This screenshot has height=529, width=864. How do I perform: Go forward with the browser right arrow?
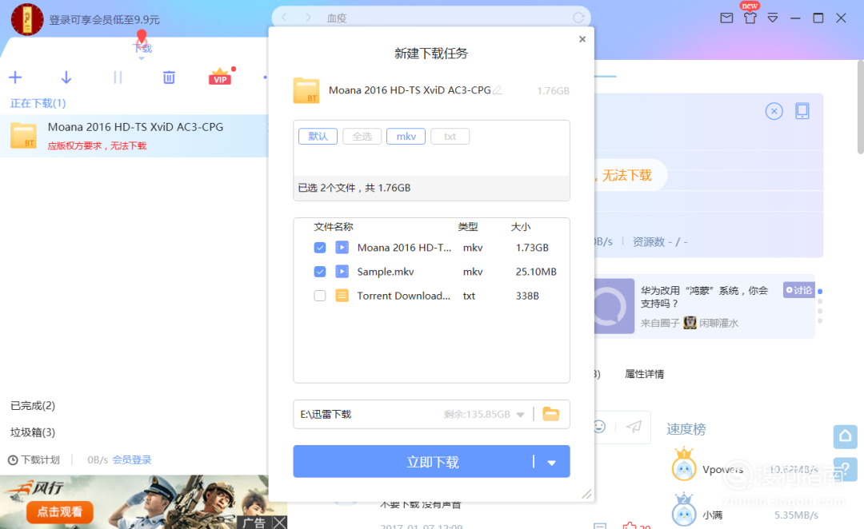point(308,18)
